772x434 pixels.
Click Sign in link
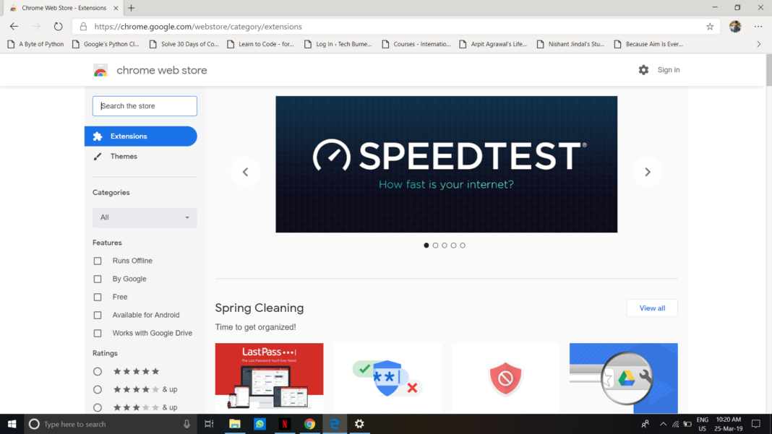click(668, 70)
